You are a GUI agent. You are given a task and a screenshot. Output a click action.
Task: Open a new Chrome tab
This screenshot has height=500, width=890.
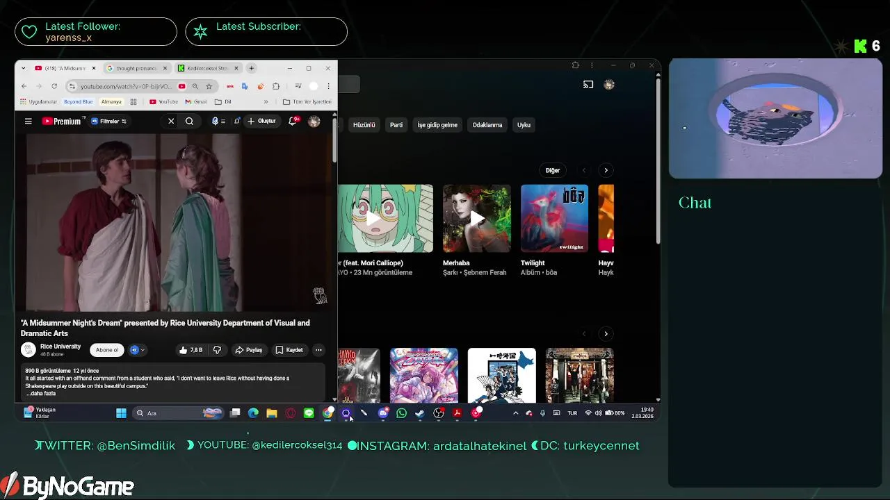point(251,68)
